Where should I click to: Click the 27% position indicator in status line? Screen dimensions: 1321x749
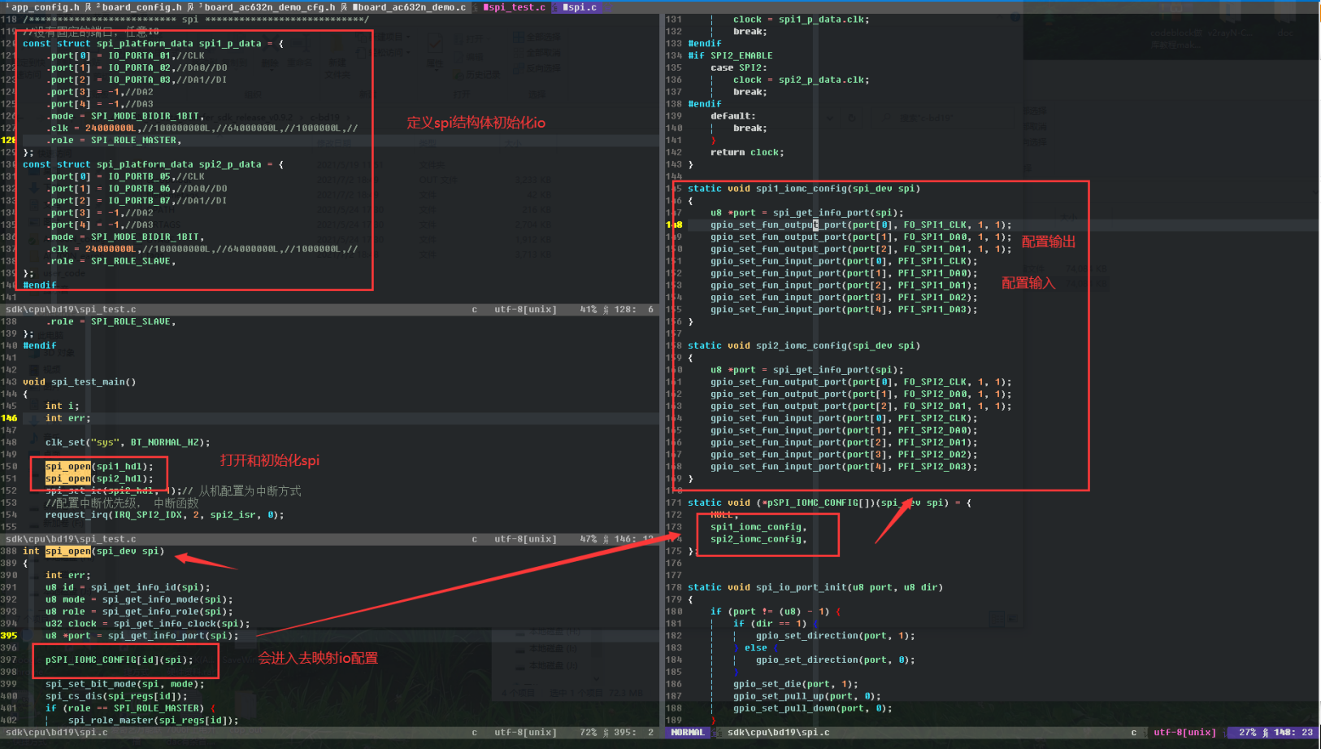pos(1247,733)
